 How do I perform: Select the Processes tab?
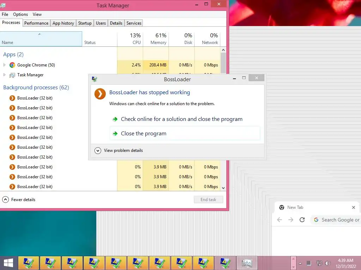(11, 22)
